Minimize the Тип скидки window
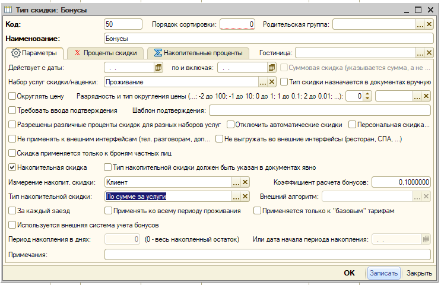Image resolution: width=441 pixels, height=285 pixels. tap(407, 11)
